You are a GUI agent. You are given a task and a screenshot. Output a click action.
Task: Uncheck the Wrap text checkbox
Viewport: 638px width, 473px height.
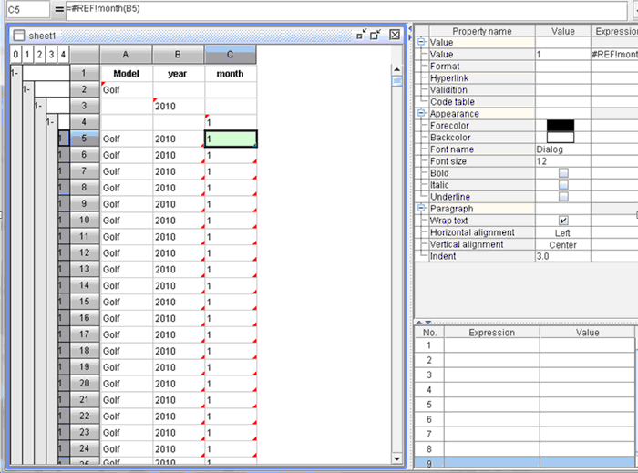pyautogui.click(x=562, y=221)
